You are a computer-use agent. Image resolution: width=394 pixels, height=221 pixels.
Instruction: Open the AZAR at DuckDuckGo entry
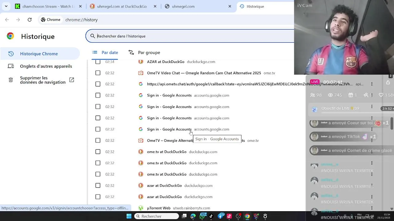point(166,62)
